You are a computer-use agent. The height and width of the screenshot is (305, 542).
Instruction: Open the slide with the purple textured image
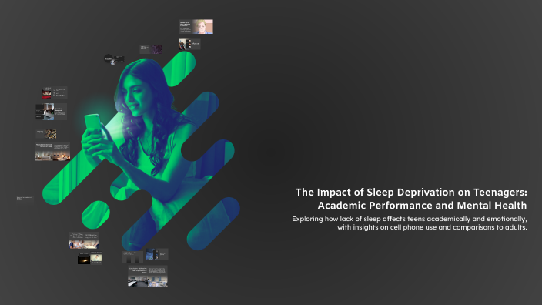point(151,49)
